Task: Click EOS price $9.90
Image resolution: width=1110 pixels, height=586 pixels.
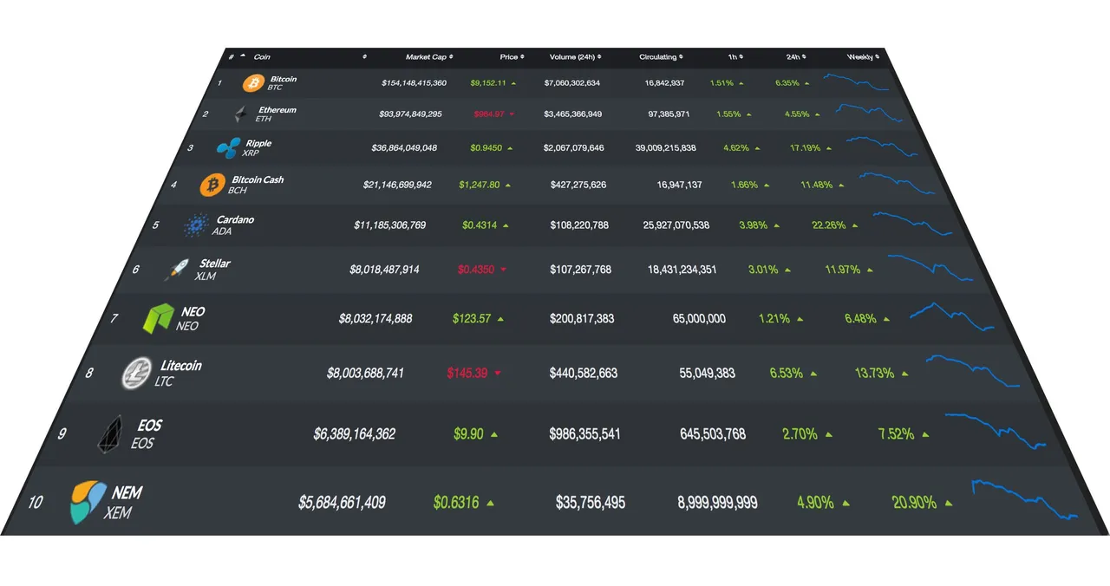Action: point(468,434)
